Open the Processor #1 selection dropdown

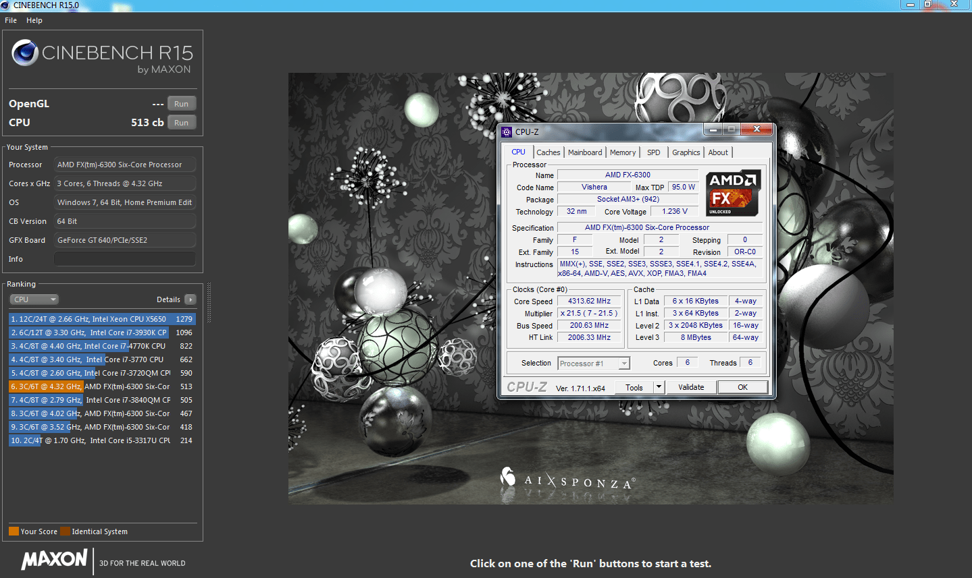(594, 364)
